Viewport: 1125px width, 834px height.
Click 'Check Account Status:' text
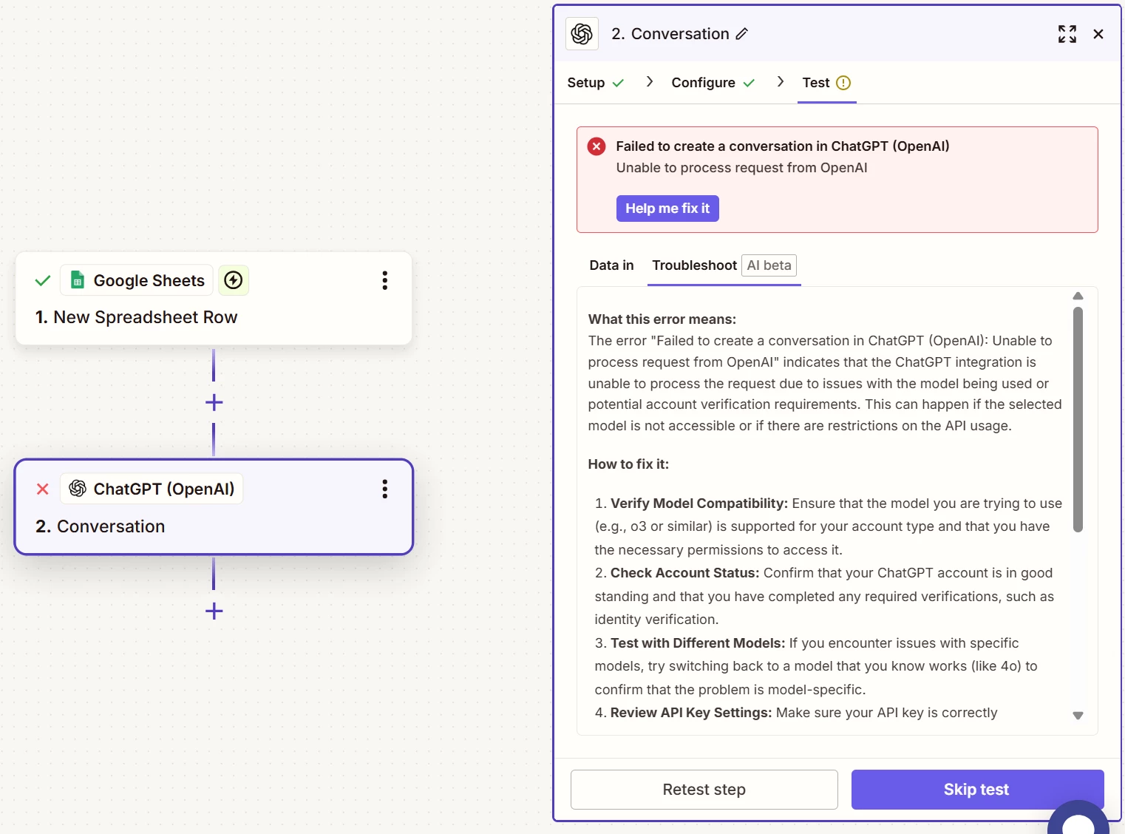coord(684,573)
